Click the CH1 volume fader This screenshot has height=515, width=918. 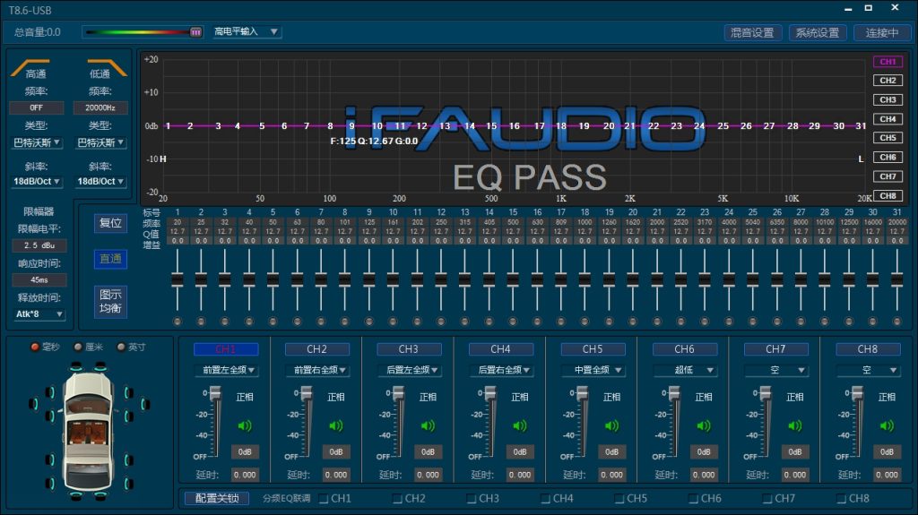[215, 393]
